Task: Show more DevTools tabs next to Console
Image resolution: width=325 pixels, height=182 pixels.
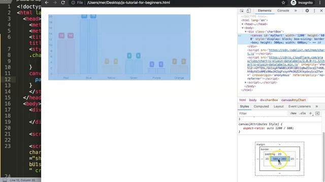Action: tap(296, 11)
